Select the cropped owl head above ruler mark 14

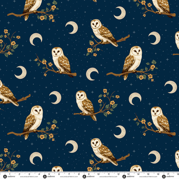[136, 168]
